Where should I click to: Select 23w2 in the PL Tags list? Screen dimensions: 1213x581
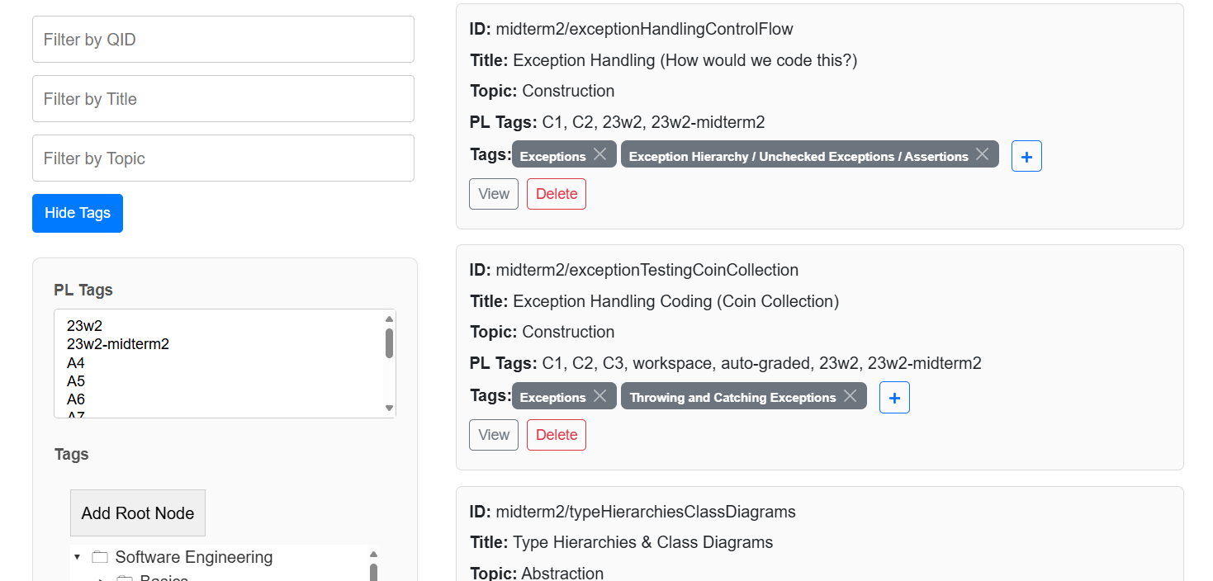[85, 326]
